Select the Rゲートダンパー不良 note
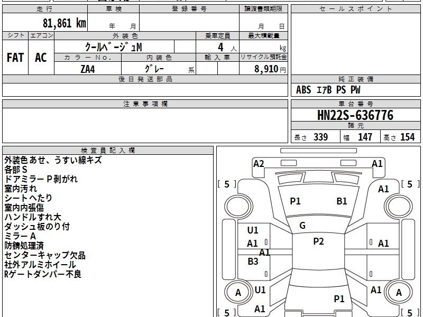This screenshot has height=317, width=423. pos(43,274)
